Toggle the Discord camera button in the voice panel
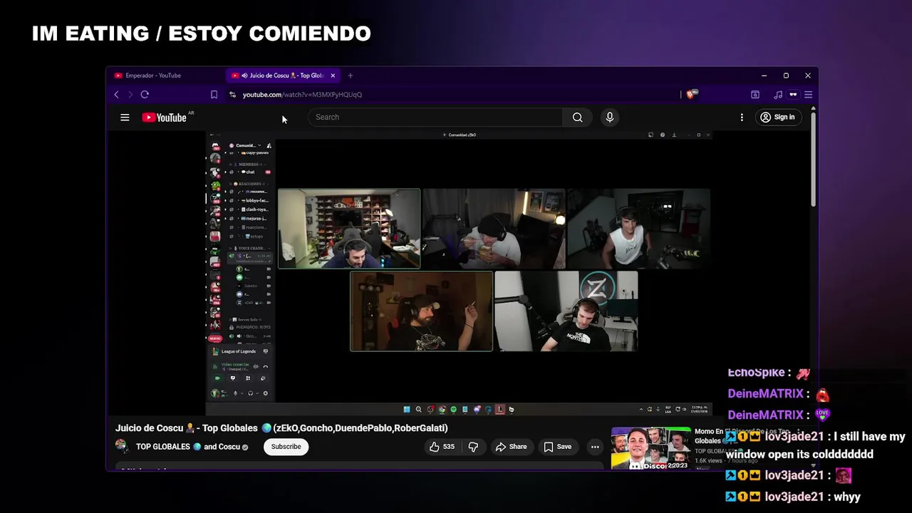Viewport: 912px width, 513px height. [217, 378]
